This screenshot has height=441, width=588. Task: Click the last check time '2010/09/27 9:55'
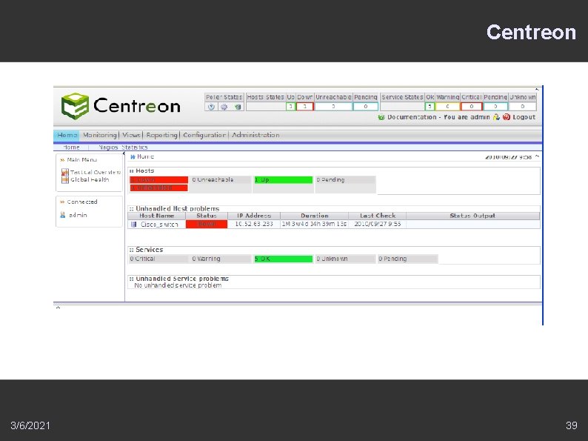coord(377,224)
